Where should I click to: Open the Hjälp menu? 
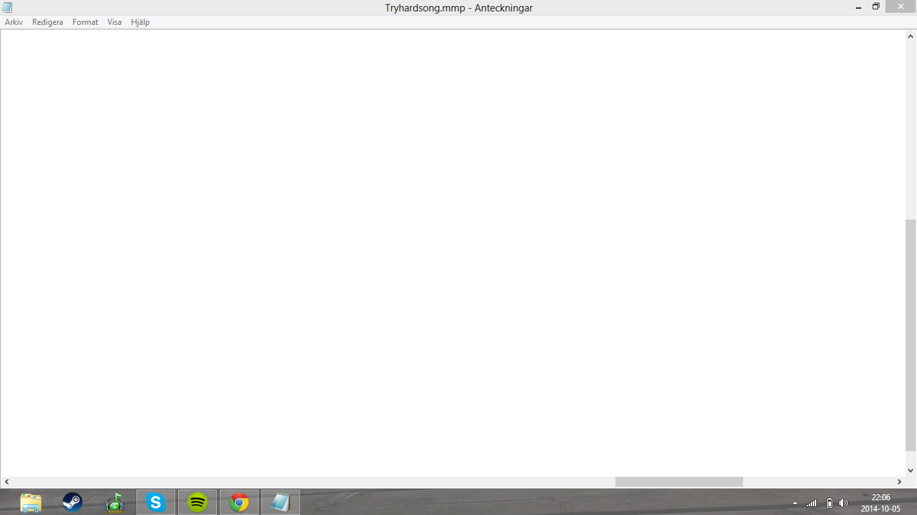(x=140, y=22)
